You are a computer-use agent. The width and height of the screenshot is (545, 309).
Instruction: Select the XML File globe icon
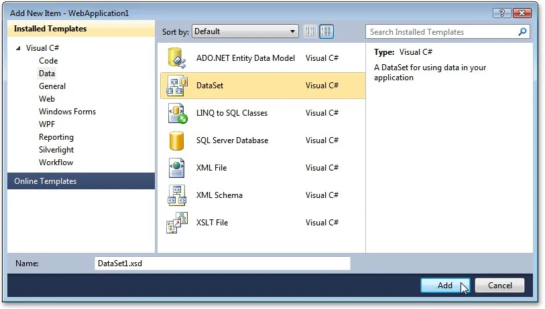[176, 168]
